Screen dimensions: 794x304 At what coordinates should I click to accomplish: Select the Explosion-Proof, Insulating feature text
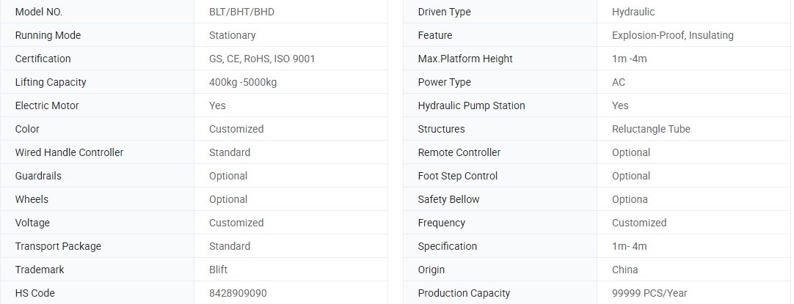click(x=672, y=35)
